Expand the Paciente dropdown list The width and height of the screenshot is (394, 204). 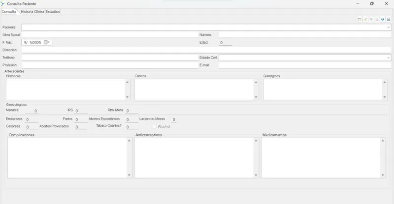389,27
